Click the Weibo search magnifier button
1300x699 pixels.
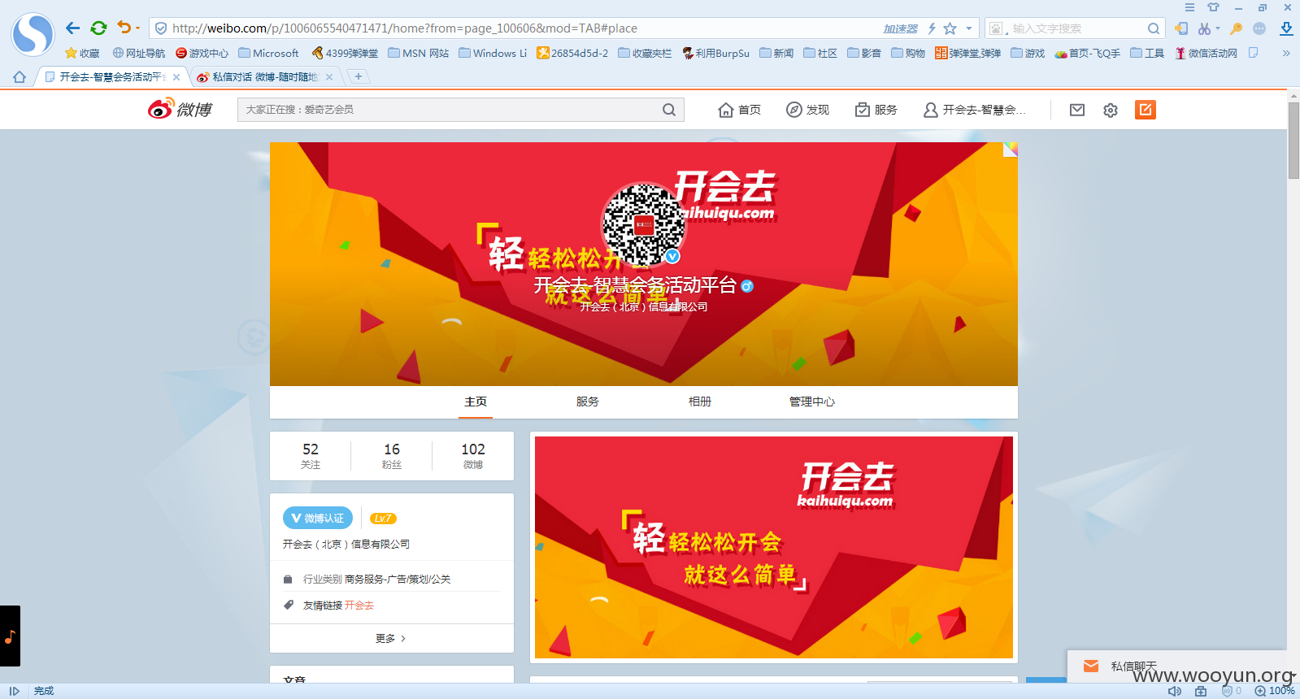[669, 110]
